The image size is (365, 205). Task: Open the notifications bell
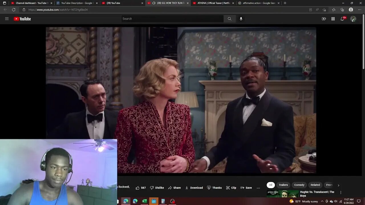click(342, 19)
